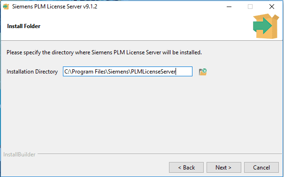Open the folder browse icon beside directory field
Viewport: 284px width, 177px height.
pos(203,72)
